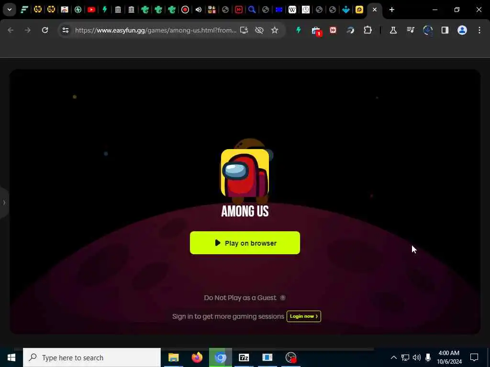The image size is (490, 367).
Task: Open OBS Studio from the taskbar
Action: tap(291, 357)
